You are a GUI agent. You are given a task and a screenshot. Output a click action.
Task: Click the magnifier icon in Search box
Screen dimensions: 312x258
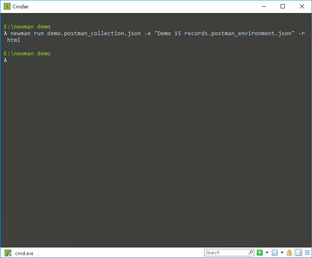pyautogui.click(x=251, y=253)
